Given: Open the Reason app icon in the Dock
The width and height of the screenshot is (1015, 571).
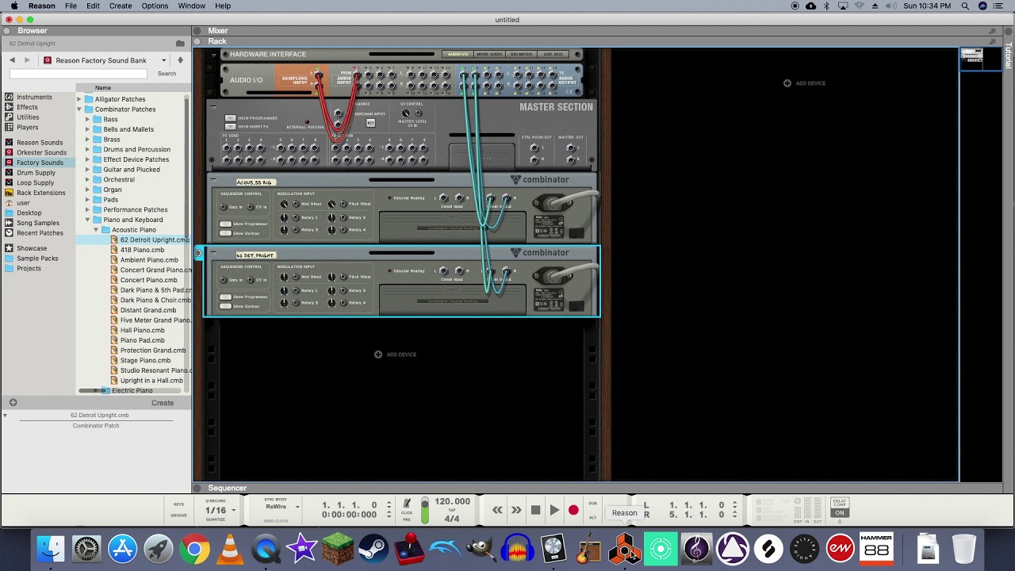Looking at the screenshot, I should tap(624, 548).
